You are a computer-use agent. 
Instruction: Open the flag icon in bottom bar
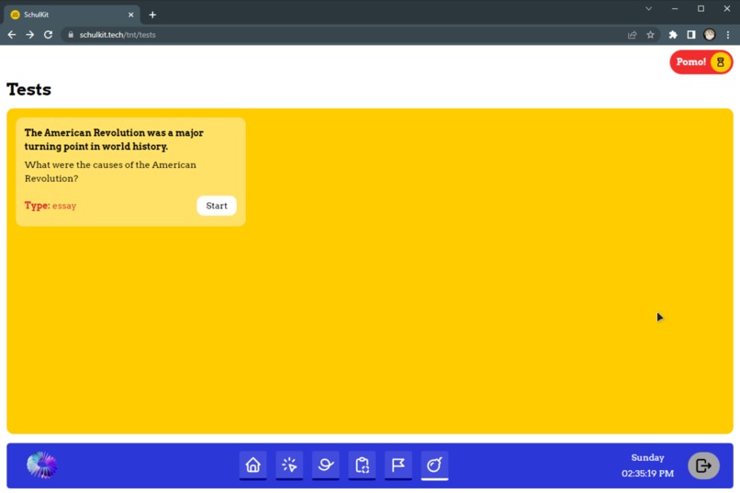pyautogui.click(x=398, y=465)
